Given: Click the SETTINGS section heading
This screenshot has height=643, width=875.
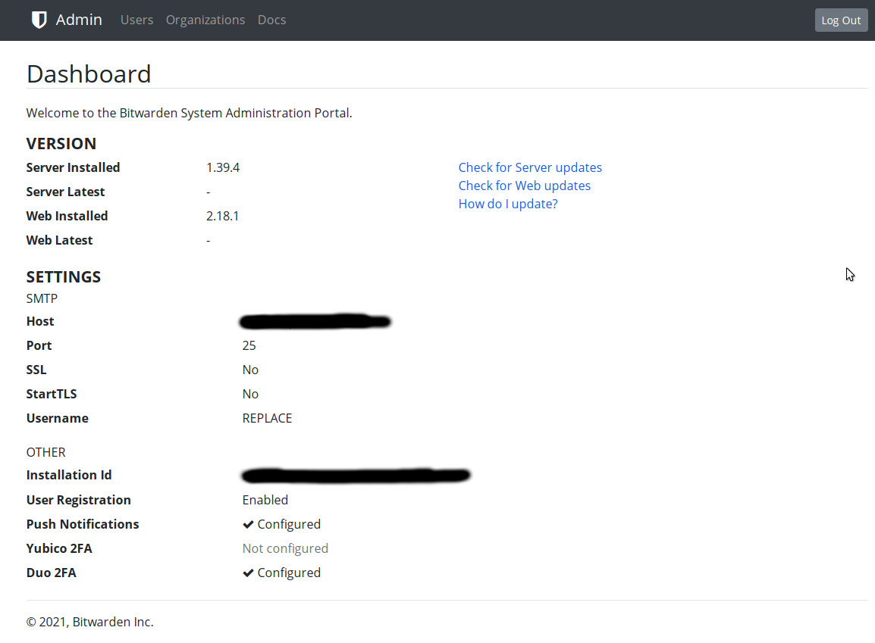Looking at the screenshot, I should [64, 277].
